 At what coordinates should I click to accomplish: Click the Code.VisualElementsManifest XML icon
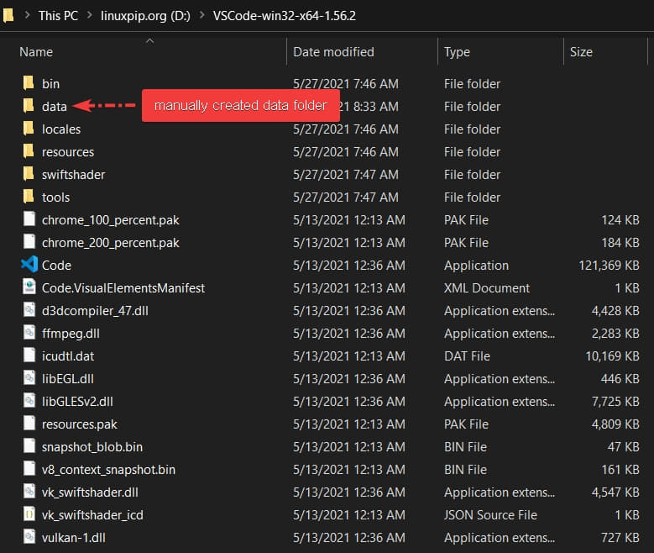pos(29,287)
